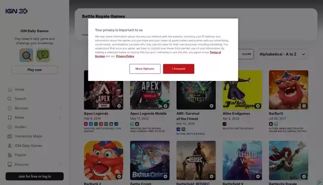The height and width of the screenshot is (185, 323).
Task: Open Guides in sidebar
Action: [20, 127]
